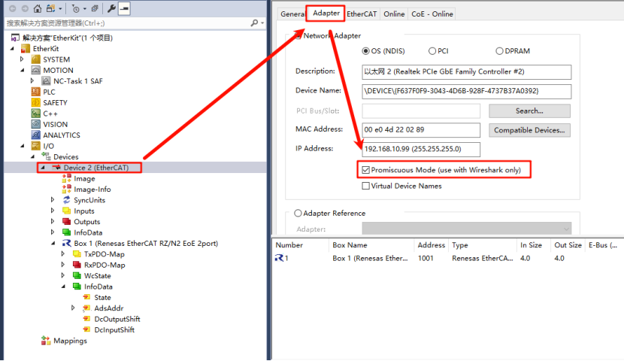Click the Box Name column header
The height and width of the screenshot is (361, 624).
coord(371,245)
